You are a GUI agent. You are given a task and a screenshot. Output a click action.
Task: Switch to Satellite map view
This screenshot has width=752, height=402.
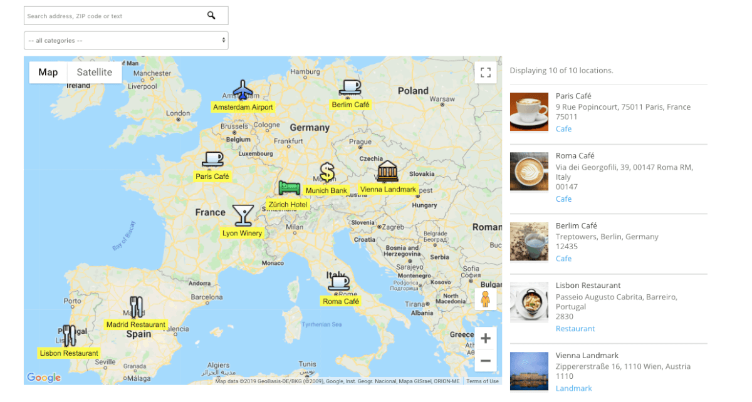(x=95, y=72)
